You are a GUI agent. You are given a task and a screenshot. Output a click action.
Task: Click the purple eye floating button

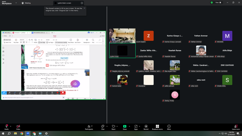coord(75,84)
